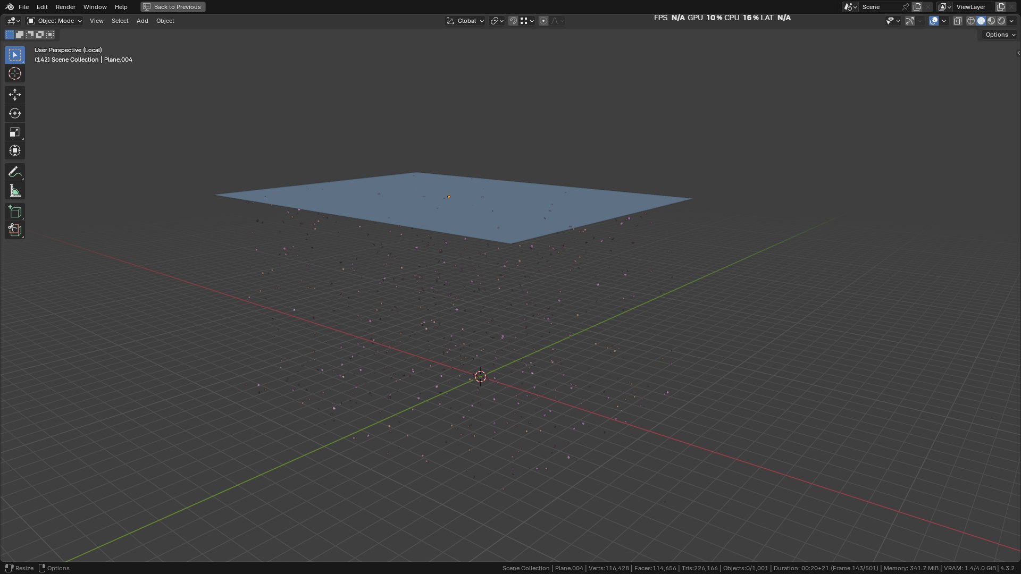Pin the Scene to workspace
The width and height of the screenshot is (1021, 574).
click(x=906, y=7)
